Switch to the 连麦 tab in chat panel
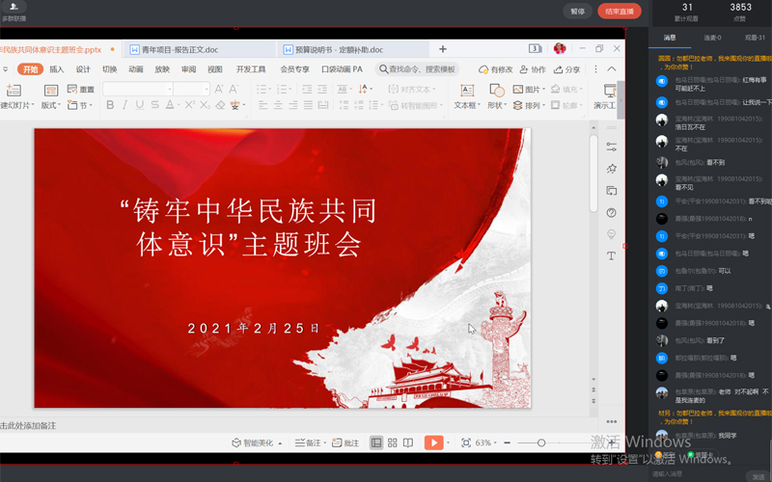Image resolution: width=772 pixels, height=482 pixels. 712,38
